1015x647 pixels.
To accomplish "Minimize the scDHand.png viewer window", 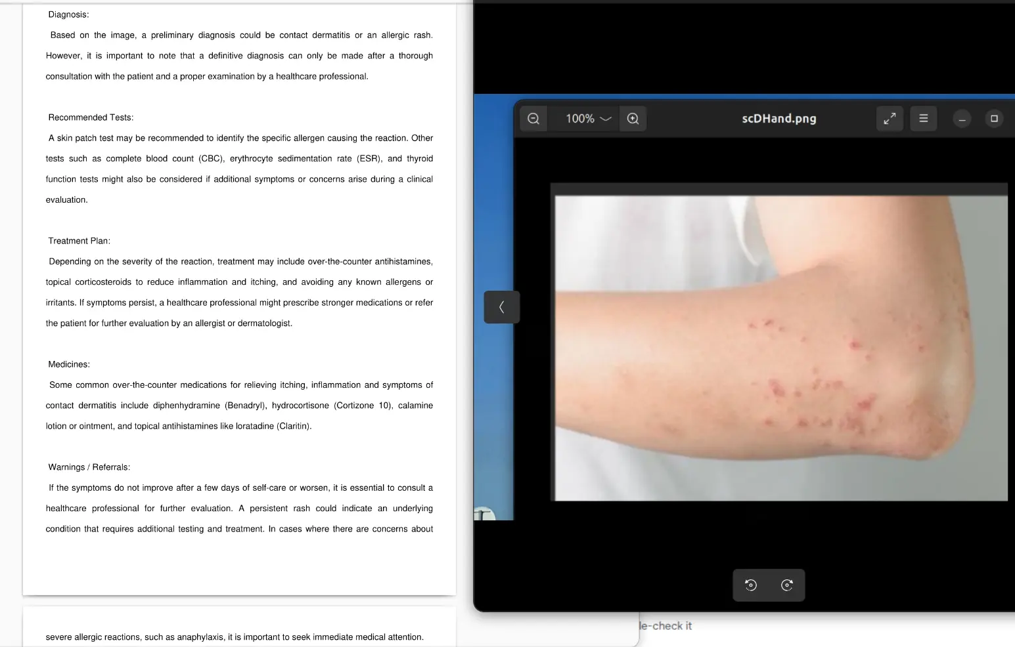I will click(x=962, y=119).
